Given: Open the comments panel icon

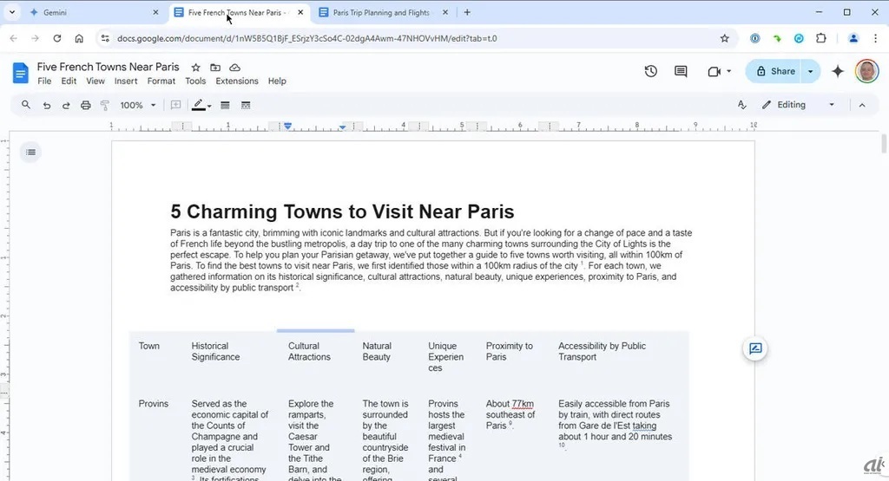Looking at the screenshot, I should point(681,71).
